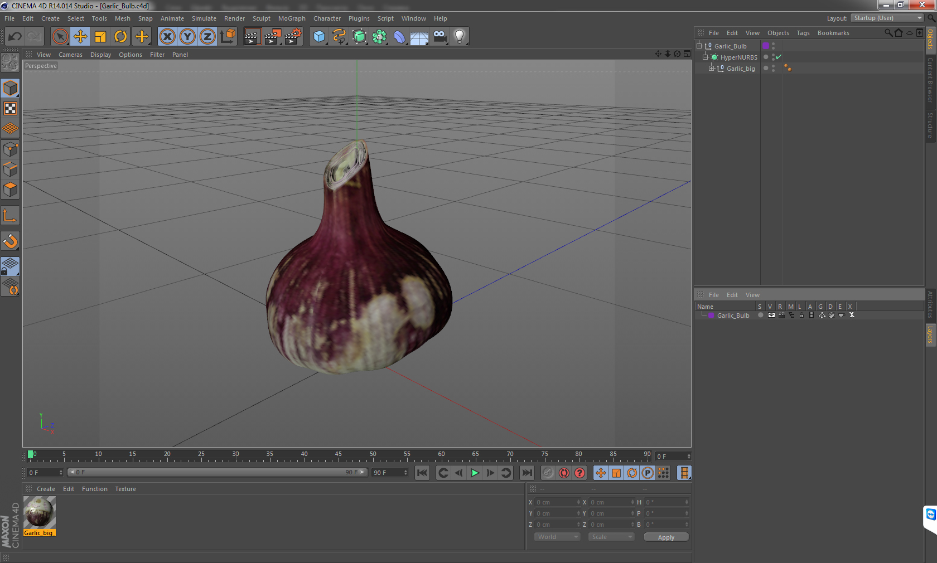Activate the Move tool in toolbar

click(80, 37)
